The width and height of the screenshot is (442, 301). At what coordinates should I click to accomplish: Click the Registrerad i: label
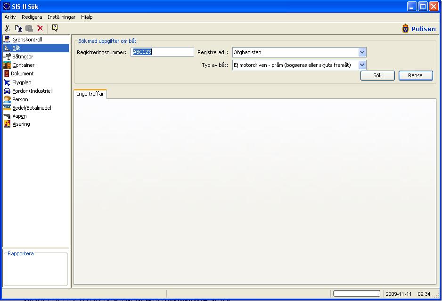click(x=213, y=52)
